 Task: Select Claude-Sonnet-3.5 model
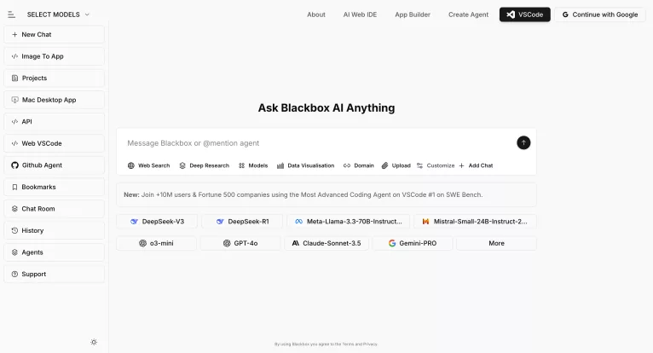pyautogui.click(x=326, y=243)
